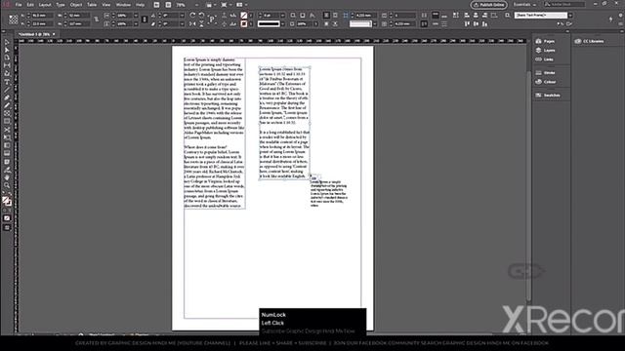The width and height of the screenshot is (625, 351).
Task: Select the Hand tool
Action: pyautogui.click(x=7, y=177)
